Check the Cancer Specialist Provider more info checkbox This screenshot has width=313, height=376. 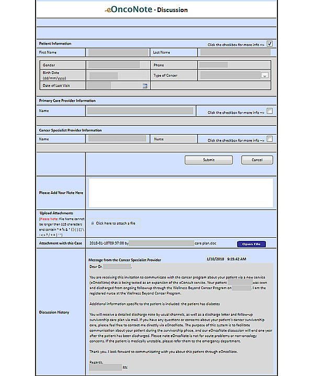click(x=270, y=139)
